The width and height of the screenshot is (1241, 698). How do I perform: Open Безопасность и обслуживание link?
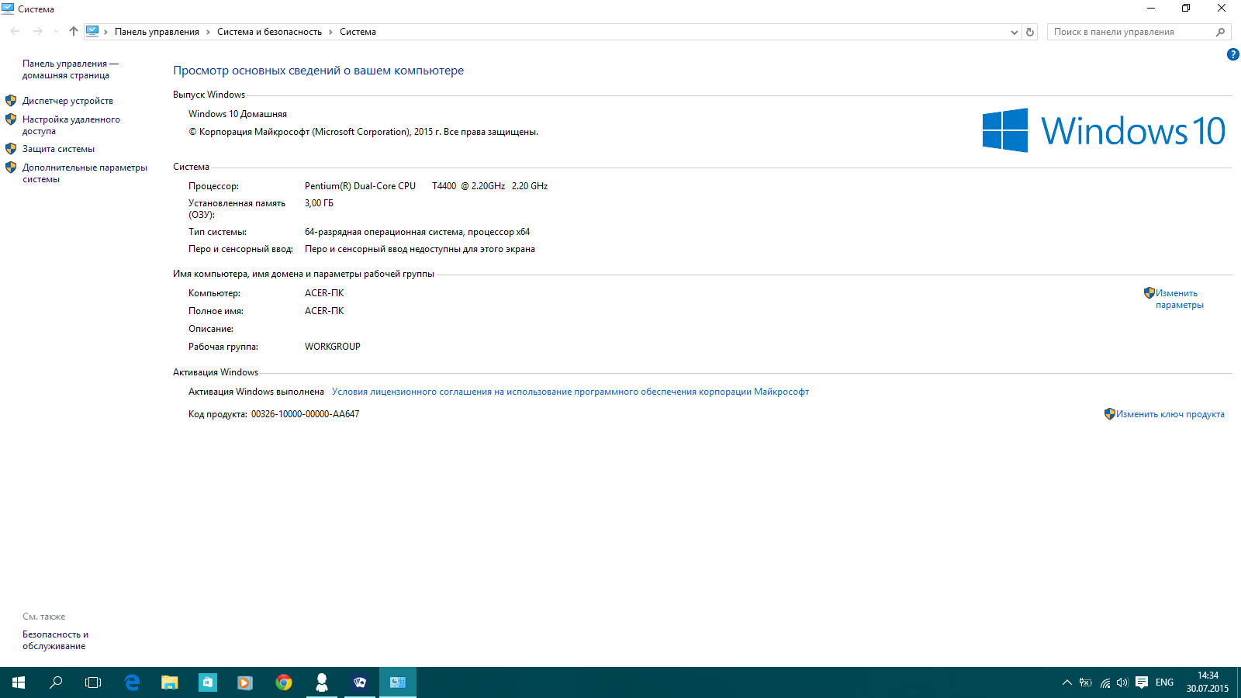55,640
